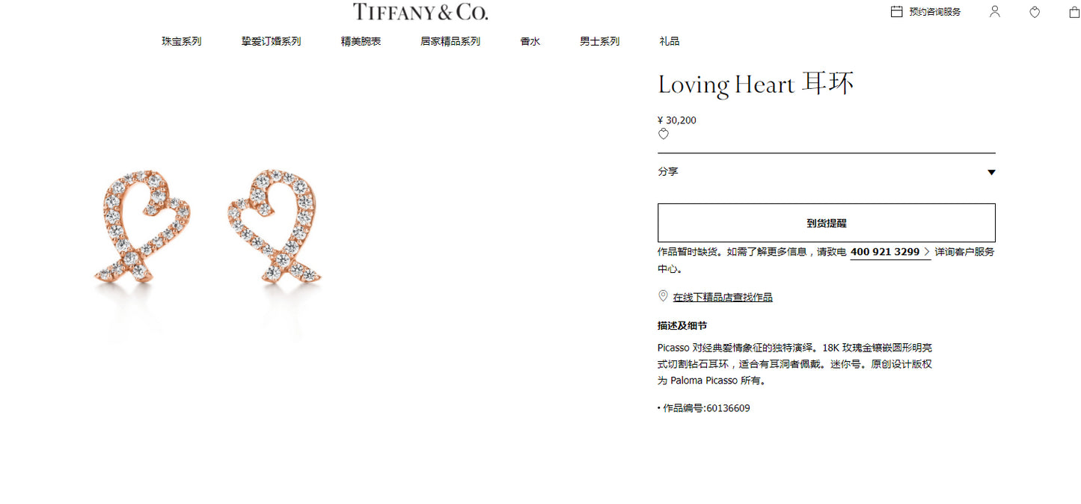Open the 珠宝系列 menu

181,41
